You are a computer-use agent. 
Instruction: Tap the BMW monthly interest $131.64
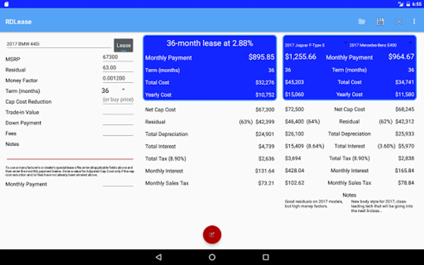click(265, 171)
